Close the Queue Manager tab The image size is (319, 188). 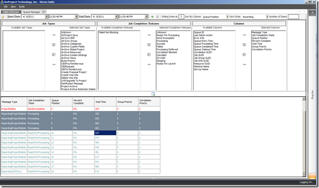pos(44,12)
